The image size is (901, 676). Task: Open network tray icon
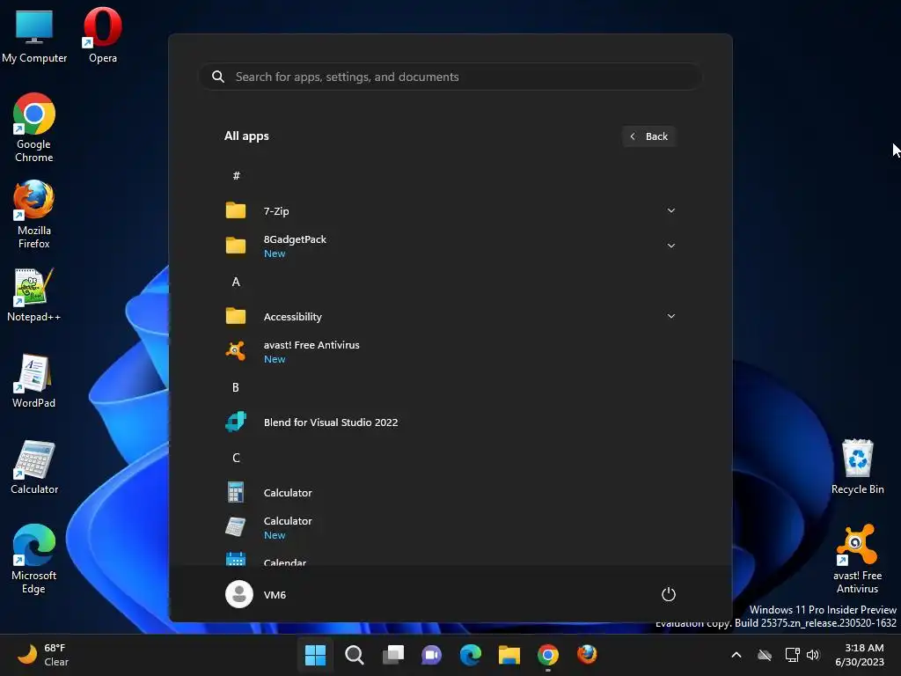tap(793, 655)
